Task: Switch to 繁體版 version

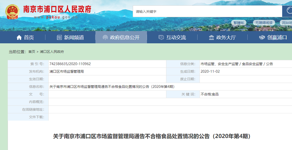Action: click(x=239, y=23)
